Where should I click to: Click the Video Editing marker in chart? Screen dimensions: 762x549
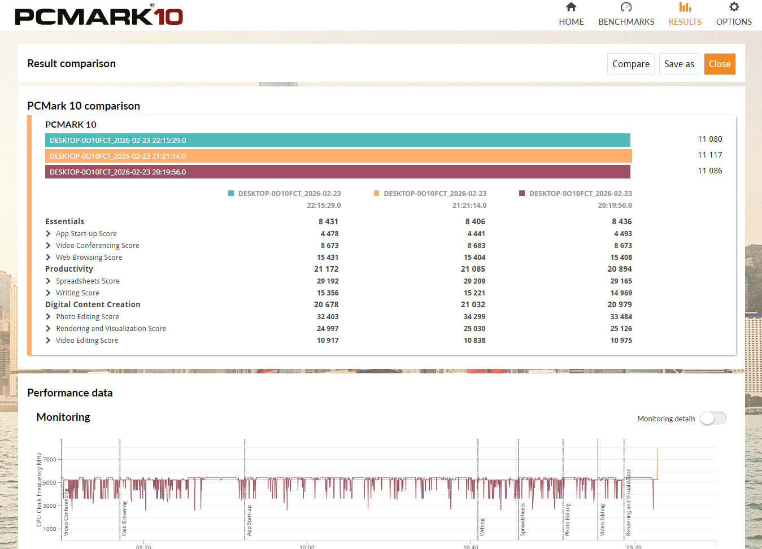(602, 520)
